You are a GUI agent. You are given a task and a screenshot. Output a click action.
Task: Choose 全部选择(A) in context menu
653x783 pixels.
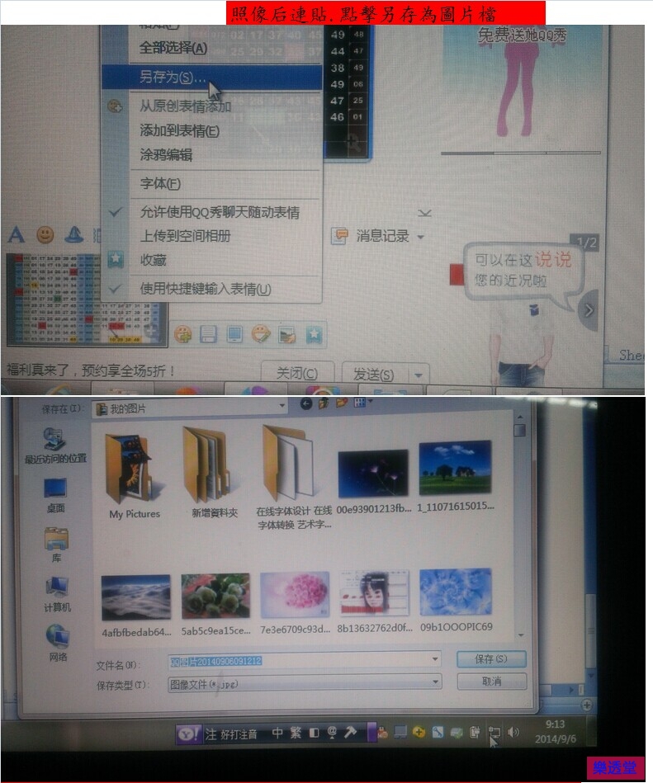click(x=173, y=48)
